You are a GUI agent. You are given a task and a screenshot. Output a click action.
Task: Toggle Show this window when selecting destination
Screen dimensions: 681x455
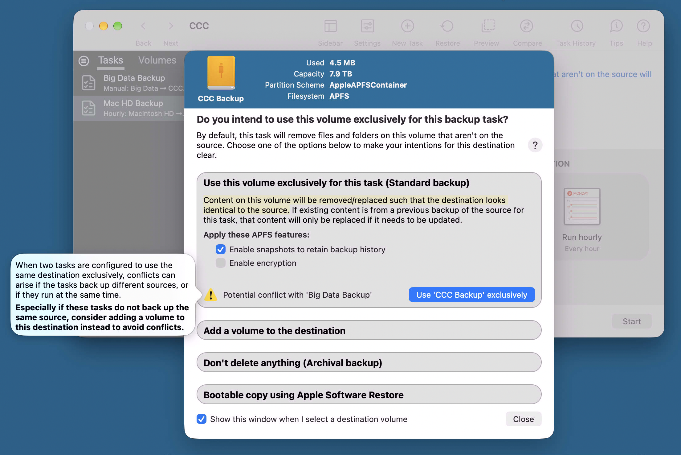[202, 419]
